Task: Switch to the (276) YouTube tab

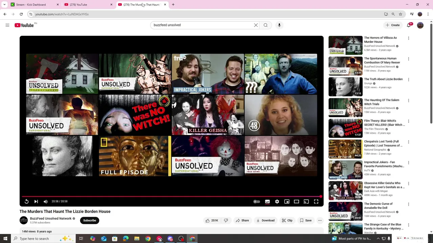Action: (x=86, y=5)
